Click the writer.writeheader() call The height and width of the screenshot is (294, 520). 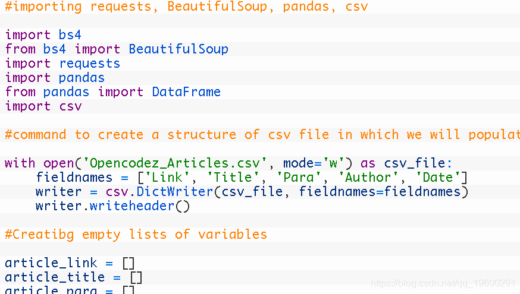coord(113,206)
